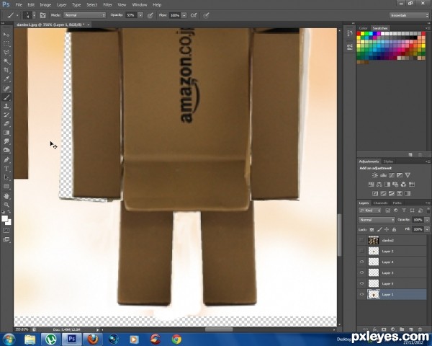Open the File menu
Viewport: 432px width, 346px height.
point(19,5)
